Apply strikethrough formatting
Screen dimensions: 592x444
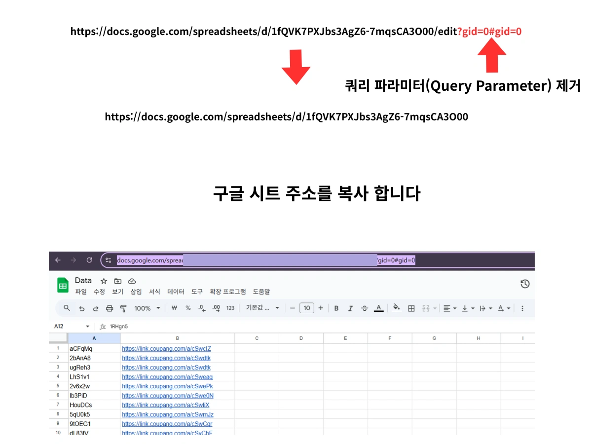[364, 308]
